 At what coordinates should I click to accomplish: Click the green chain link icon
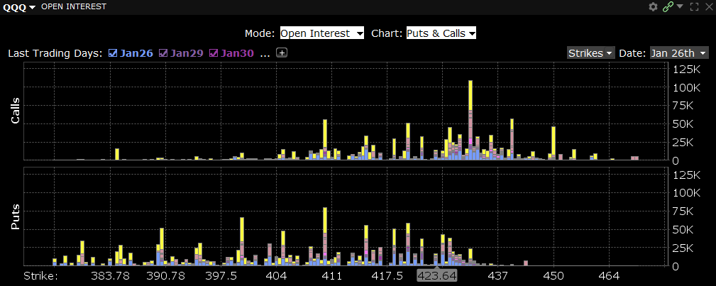click(x=668, y=7)
